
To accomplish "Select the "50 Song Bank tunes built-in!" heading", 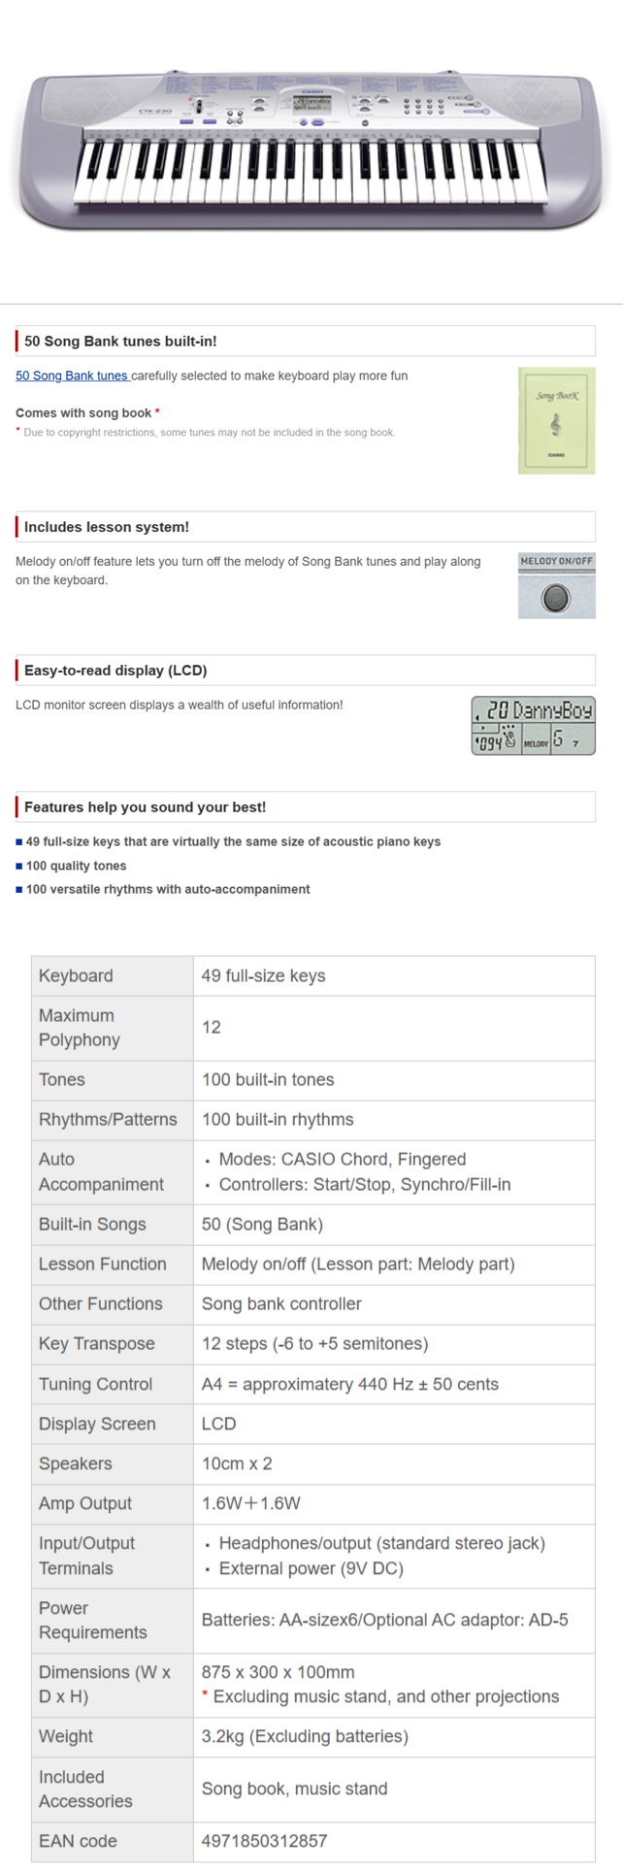I will pyautogui.click(x=120, y=342).
